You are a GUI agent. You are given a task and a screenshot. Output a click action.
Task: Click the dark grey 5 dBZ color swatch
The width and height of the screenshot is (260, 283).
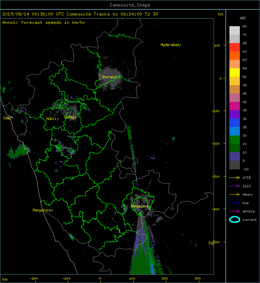point(234,165)
